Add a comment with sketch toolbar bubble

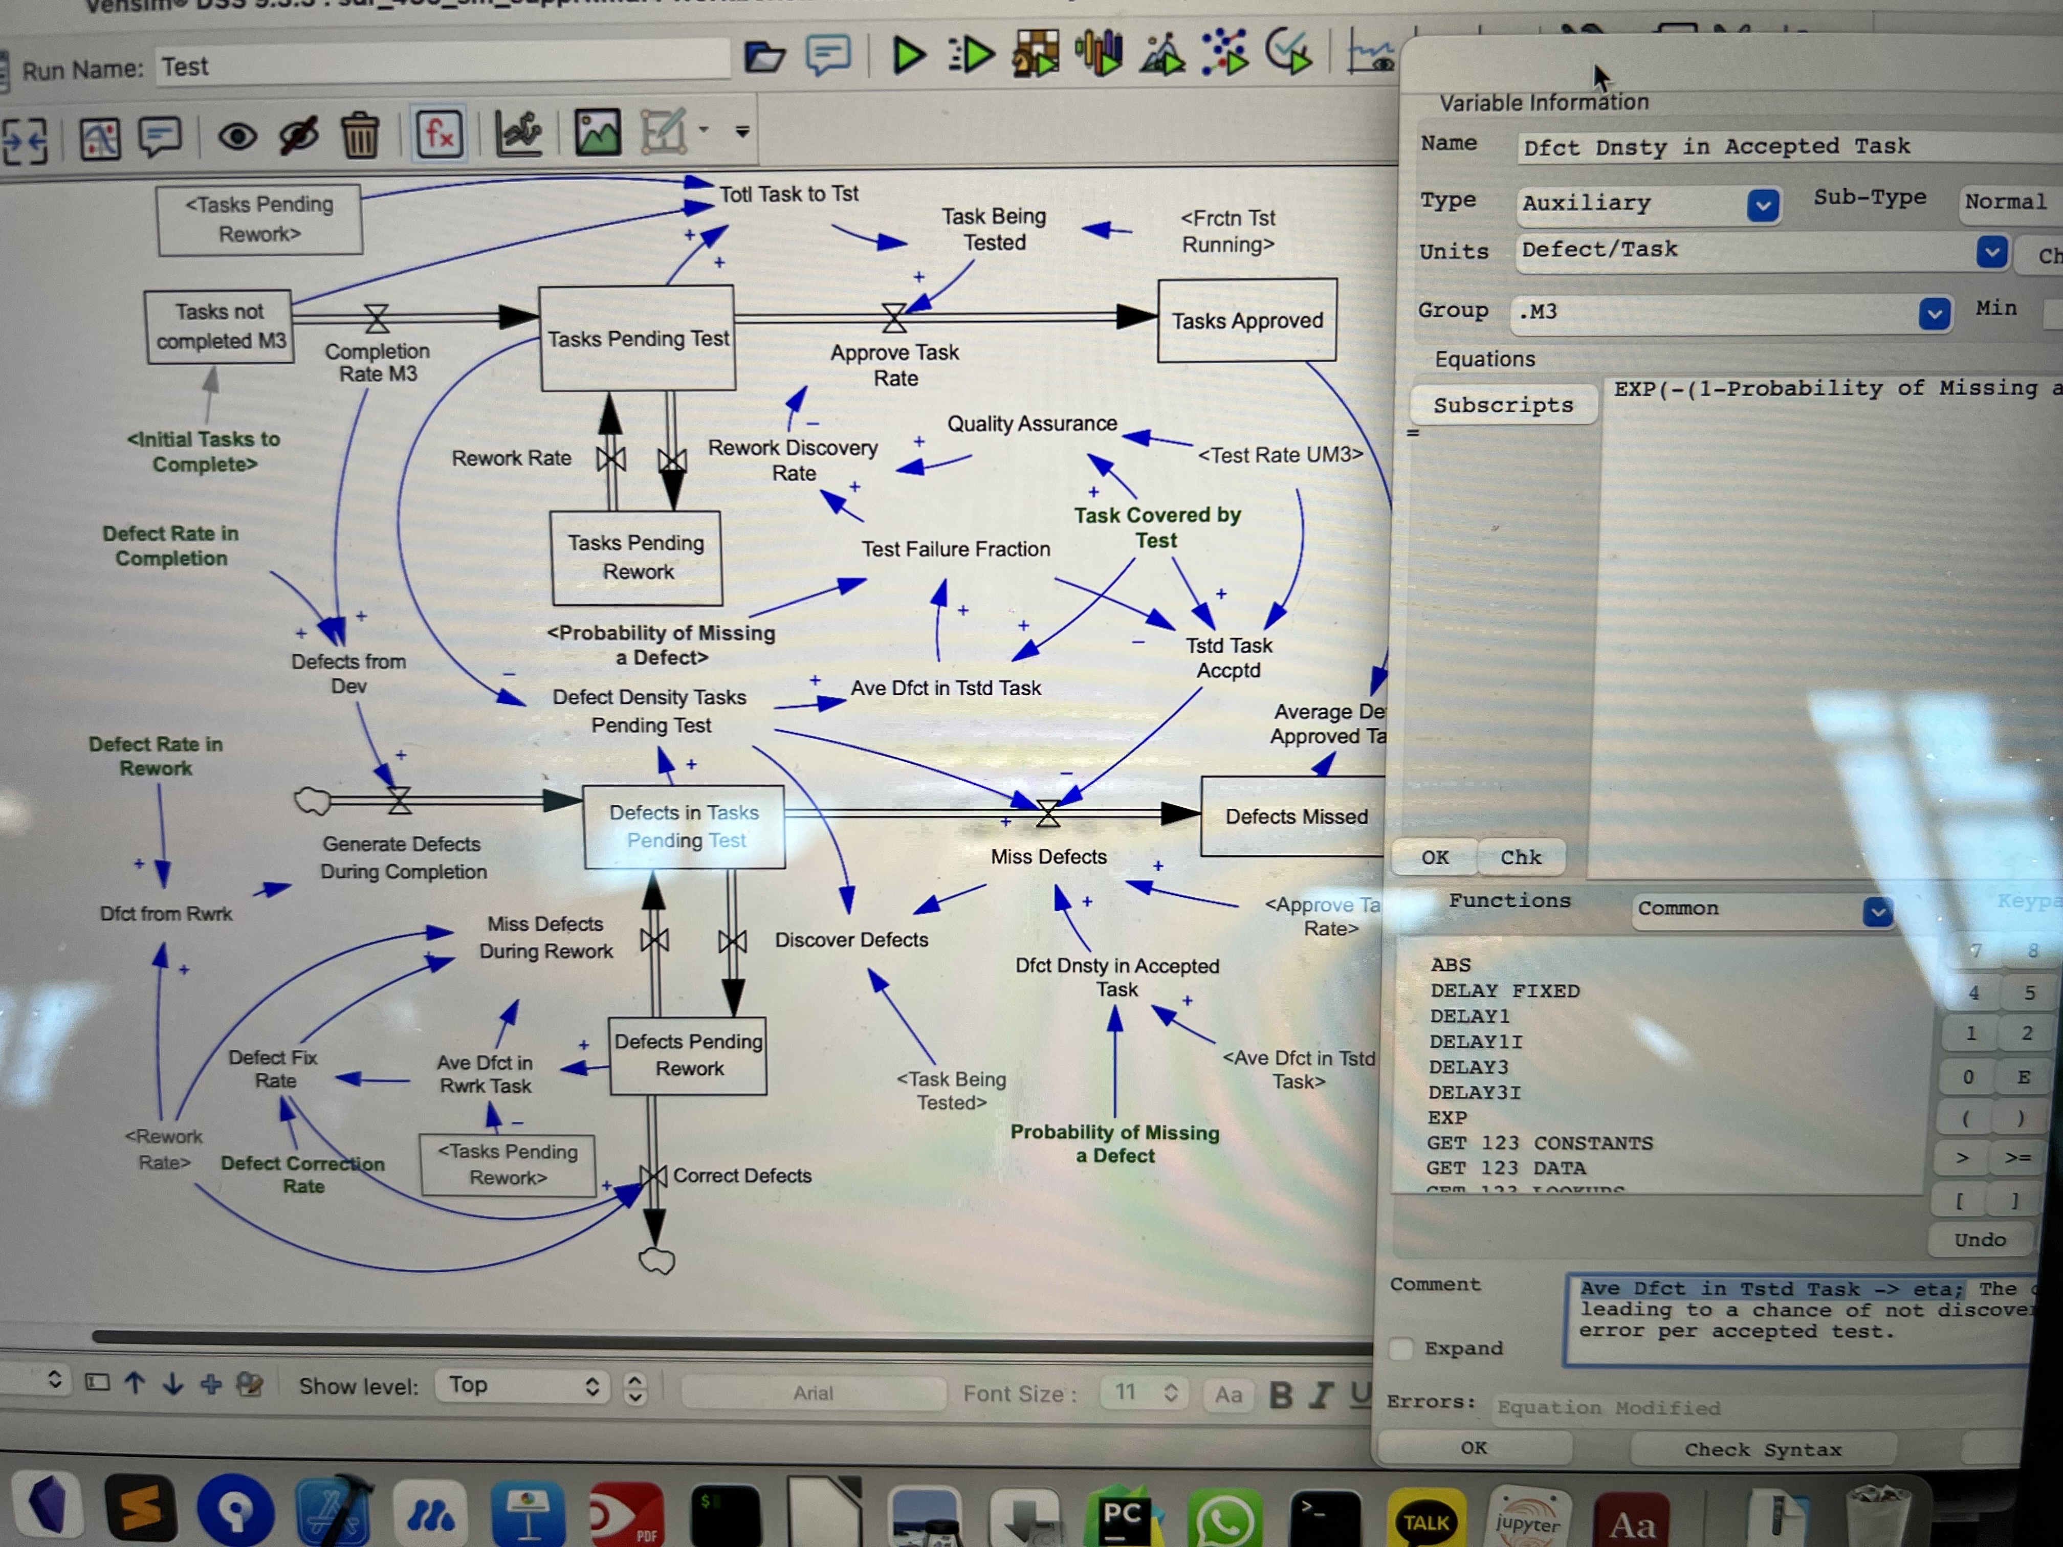[161, 138]
